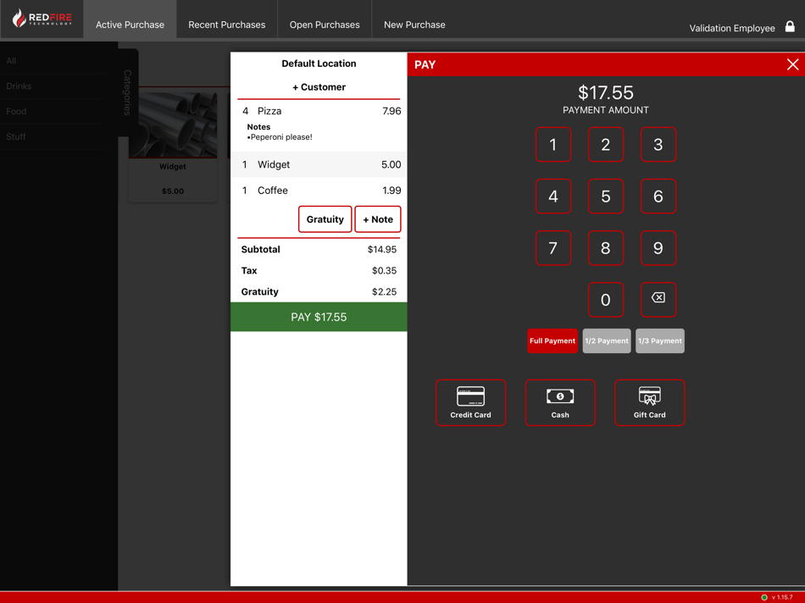
Task: Select the 1/3 Payment option
Action: pos(660,340)
